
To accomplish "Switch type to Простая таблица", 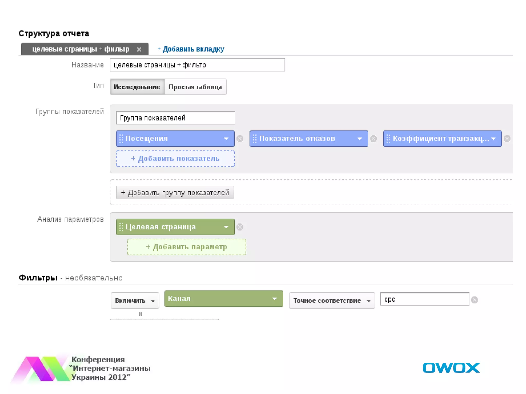I will pos(195,87).
